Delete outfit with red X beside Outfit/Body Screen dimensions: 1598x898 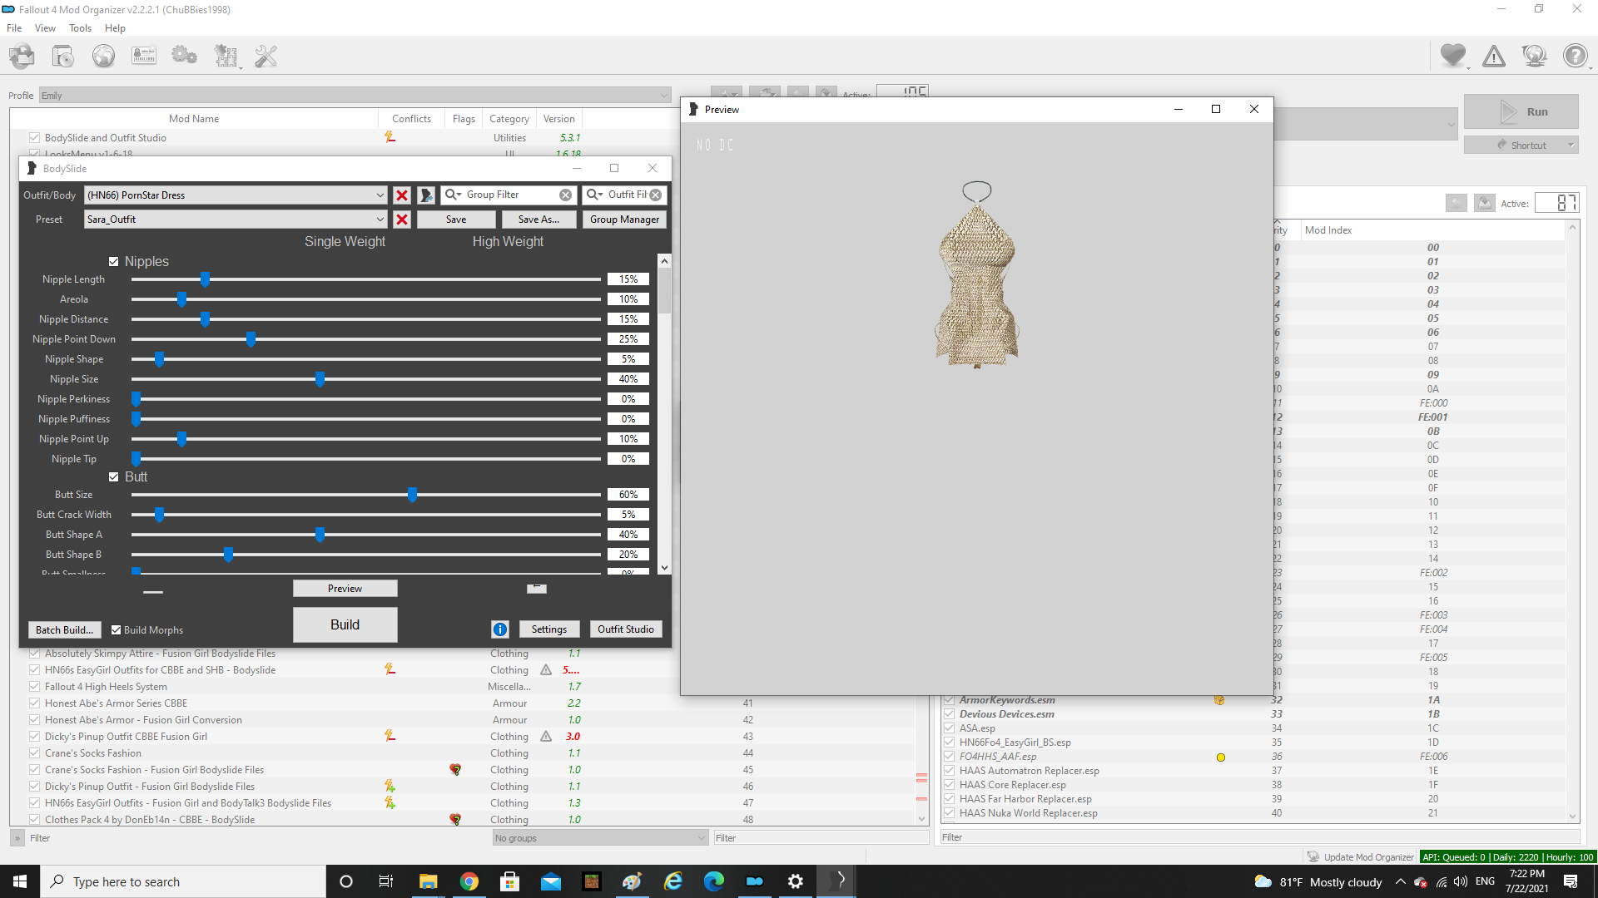402,195
